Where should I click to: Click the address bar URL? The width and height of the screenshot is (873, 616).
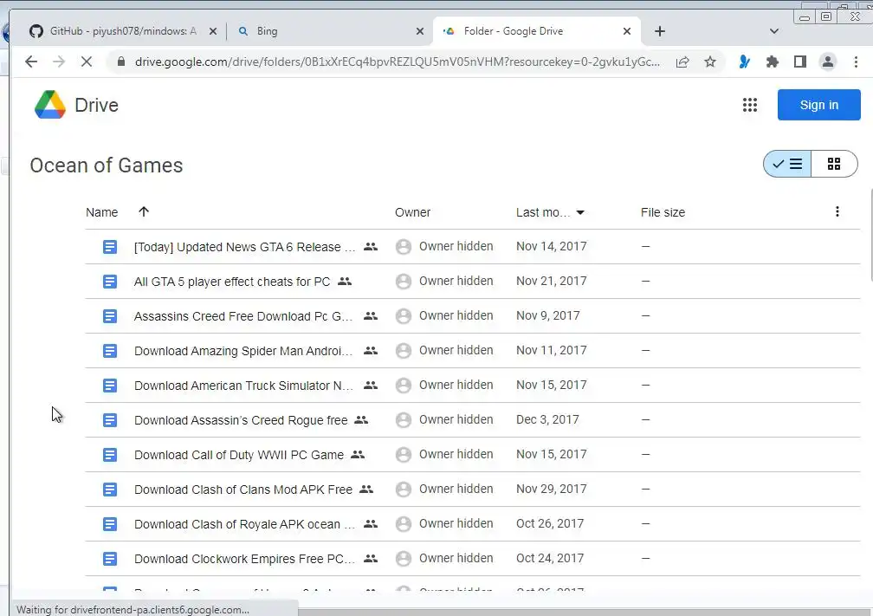(398, 62)
